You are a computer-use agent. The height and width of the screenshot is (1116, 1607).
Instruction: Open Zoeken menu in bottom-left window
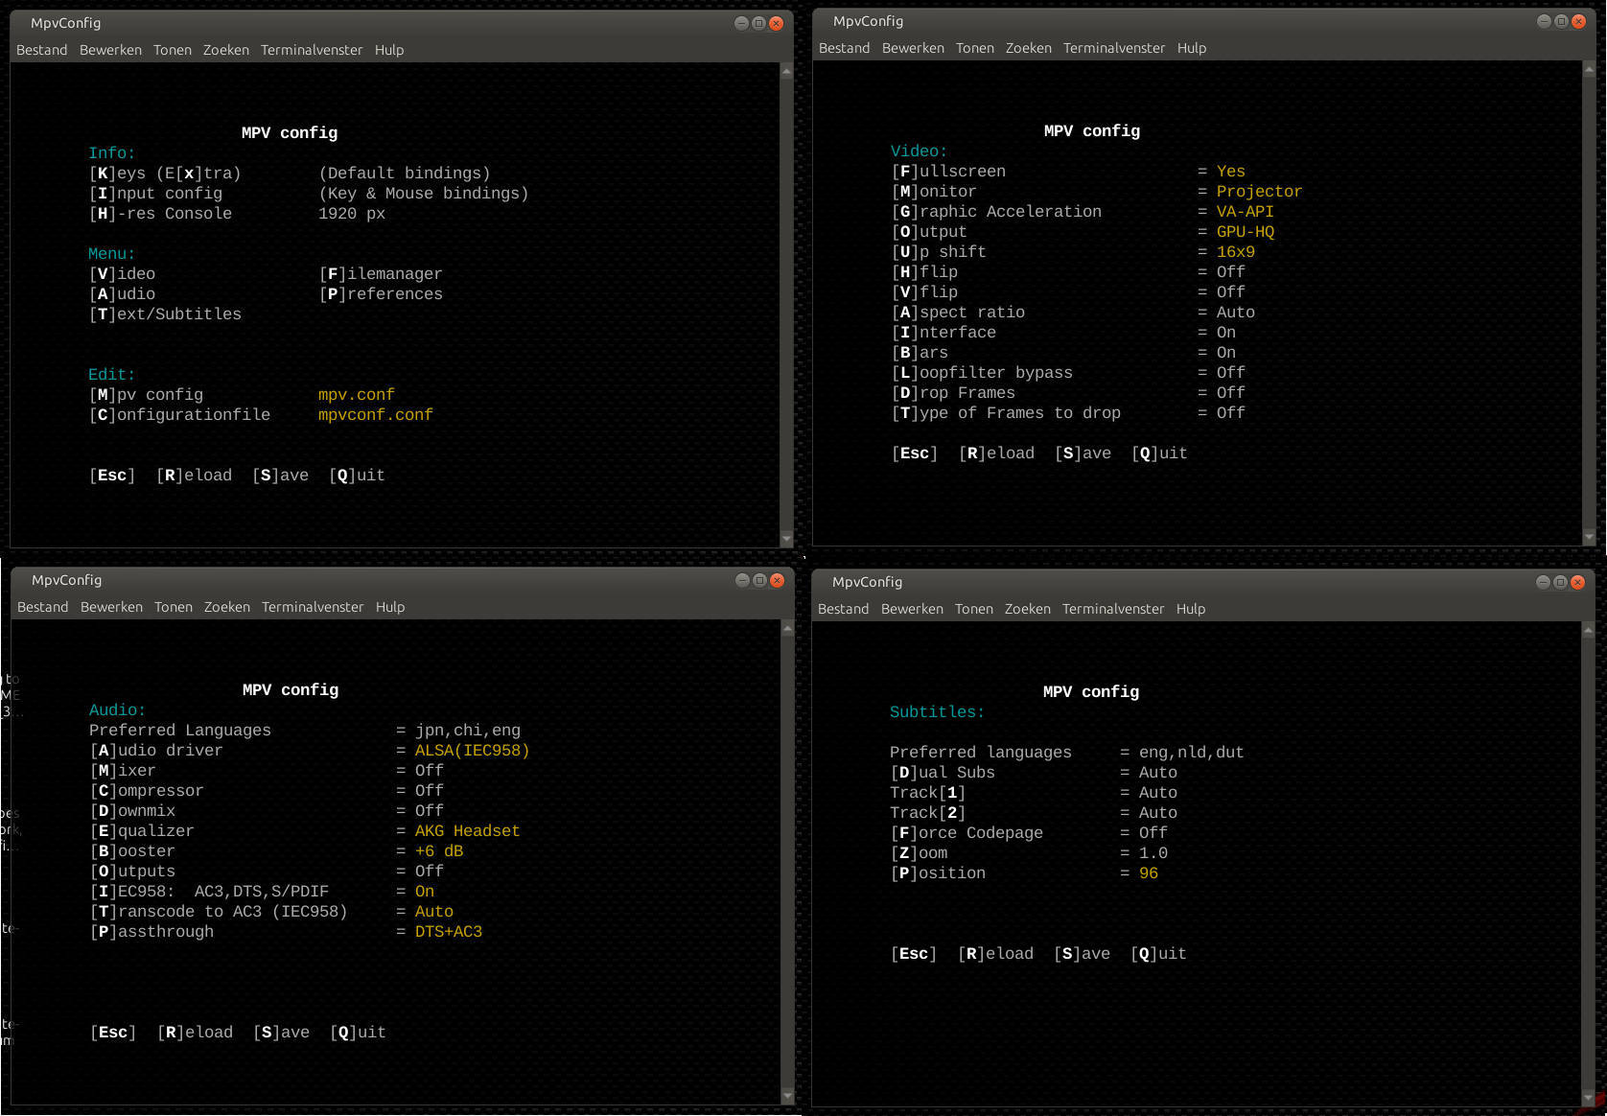pos(226,607)
